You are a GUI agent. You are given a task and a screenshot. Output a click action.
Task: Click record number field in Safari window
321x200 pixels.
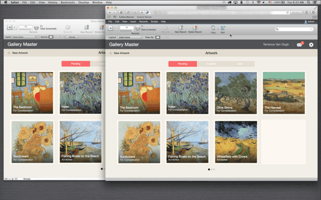(x=127, y=28)
